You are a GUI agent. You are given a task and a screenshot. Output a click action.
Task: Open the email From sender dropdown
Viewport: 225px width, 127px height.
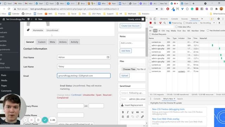[133, 99]
